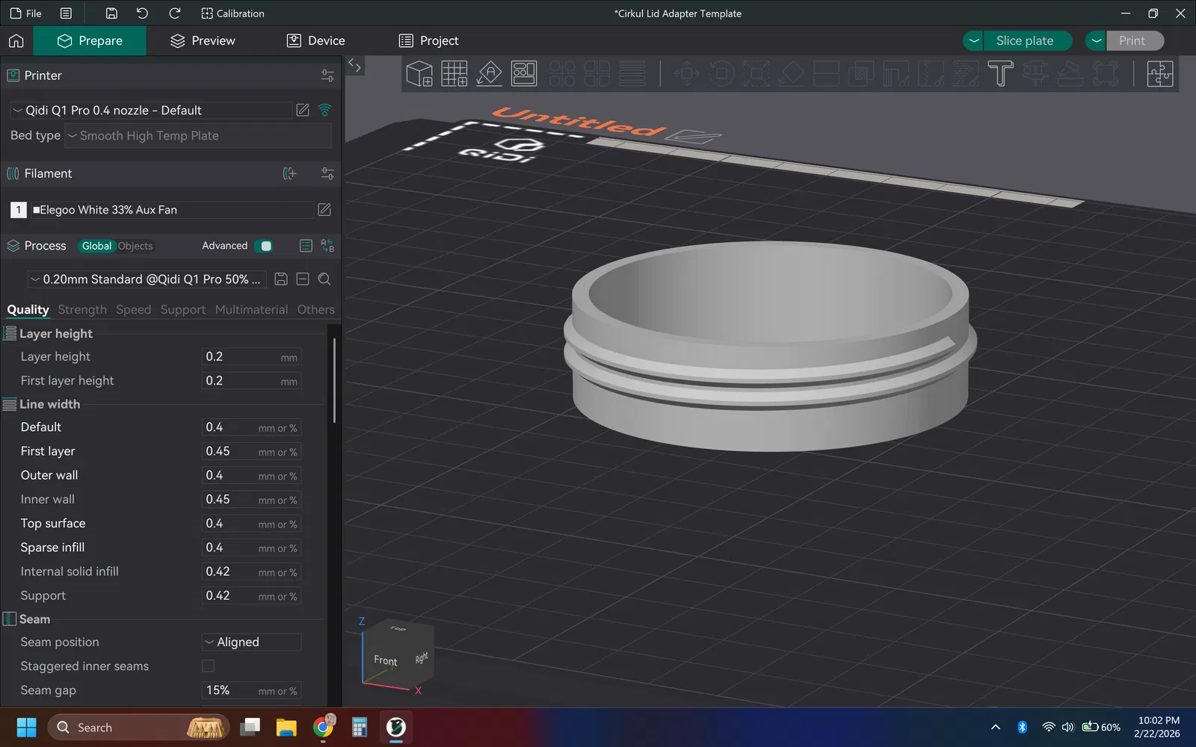Click the compare presets icon
1196x747 pixels.
[x=327, y=246]
